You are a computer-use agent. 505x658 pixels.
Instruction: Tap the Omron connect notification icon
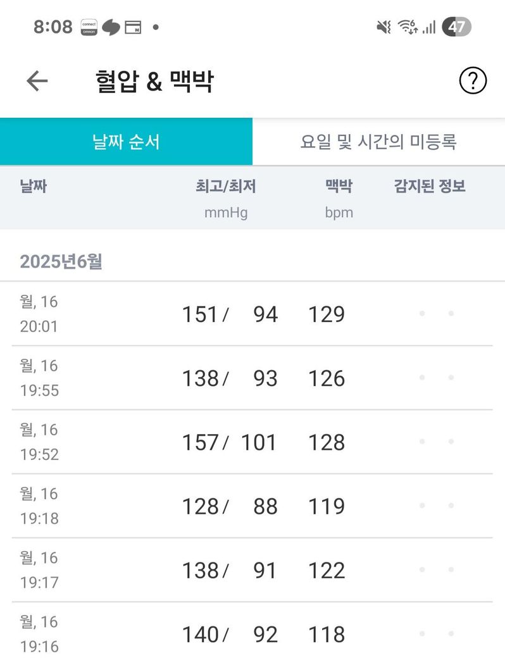tap(89, 27)
